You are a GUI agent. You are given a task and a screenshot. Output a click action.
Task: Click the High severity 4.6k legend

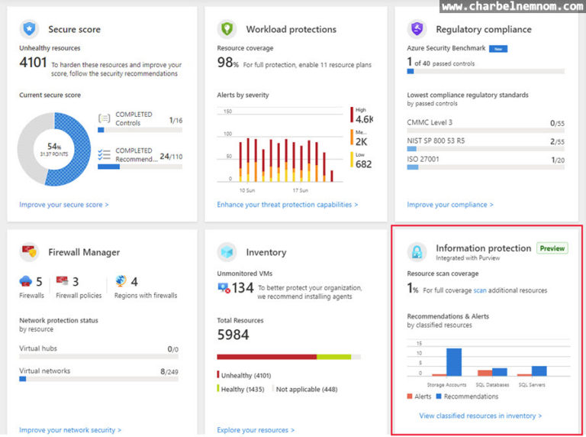(x=362, y=115)
